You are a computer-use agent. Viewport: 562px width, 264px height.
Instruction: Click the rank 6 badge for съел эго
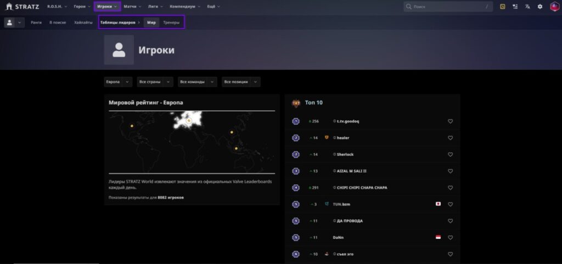pos(296,254)
